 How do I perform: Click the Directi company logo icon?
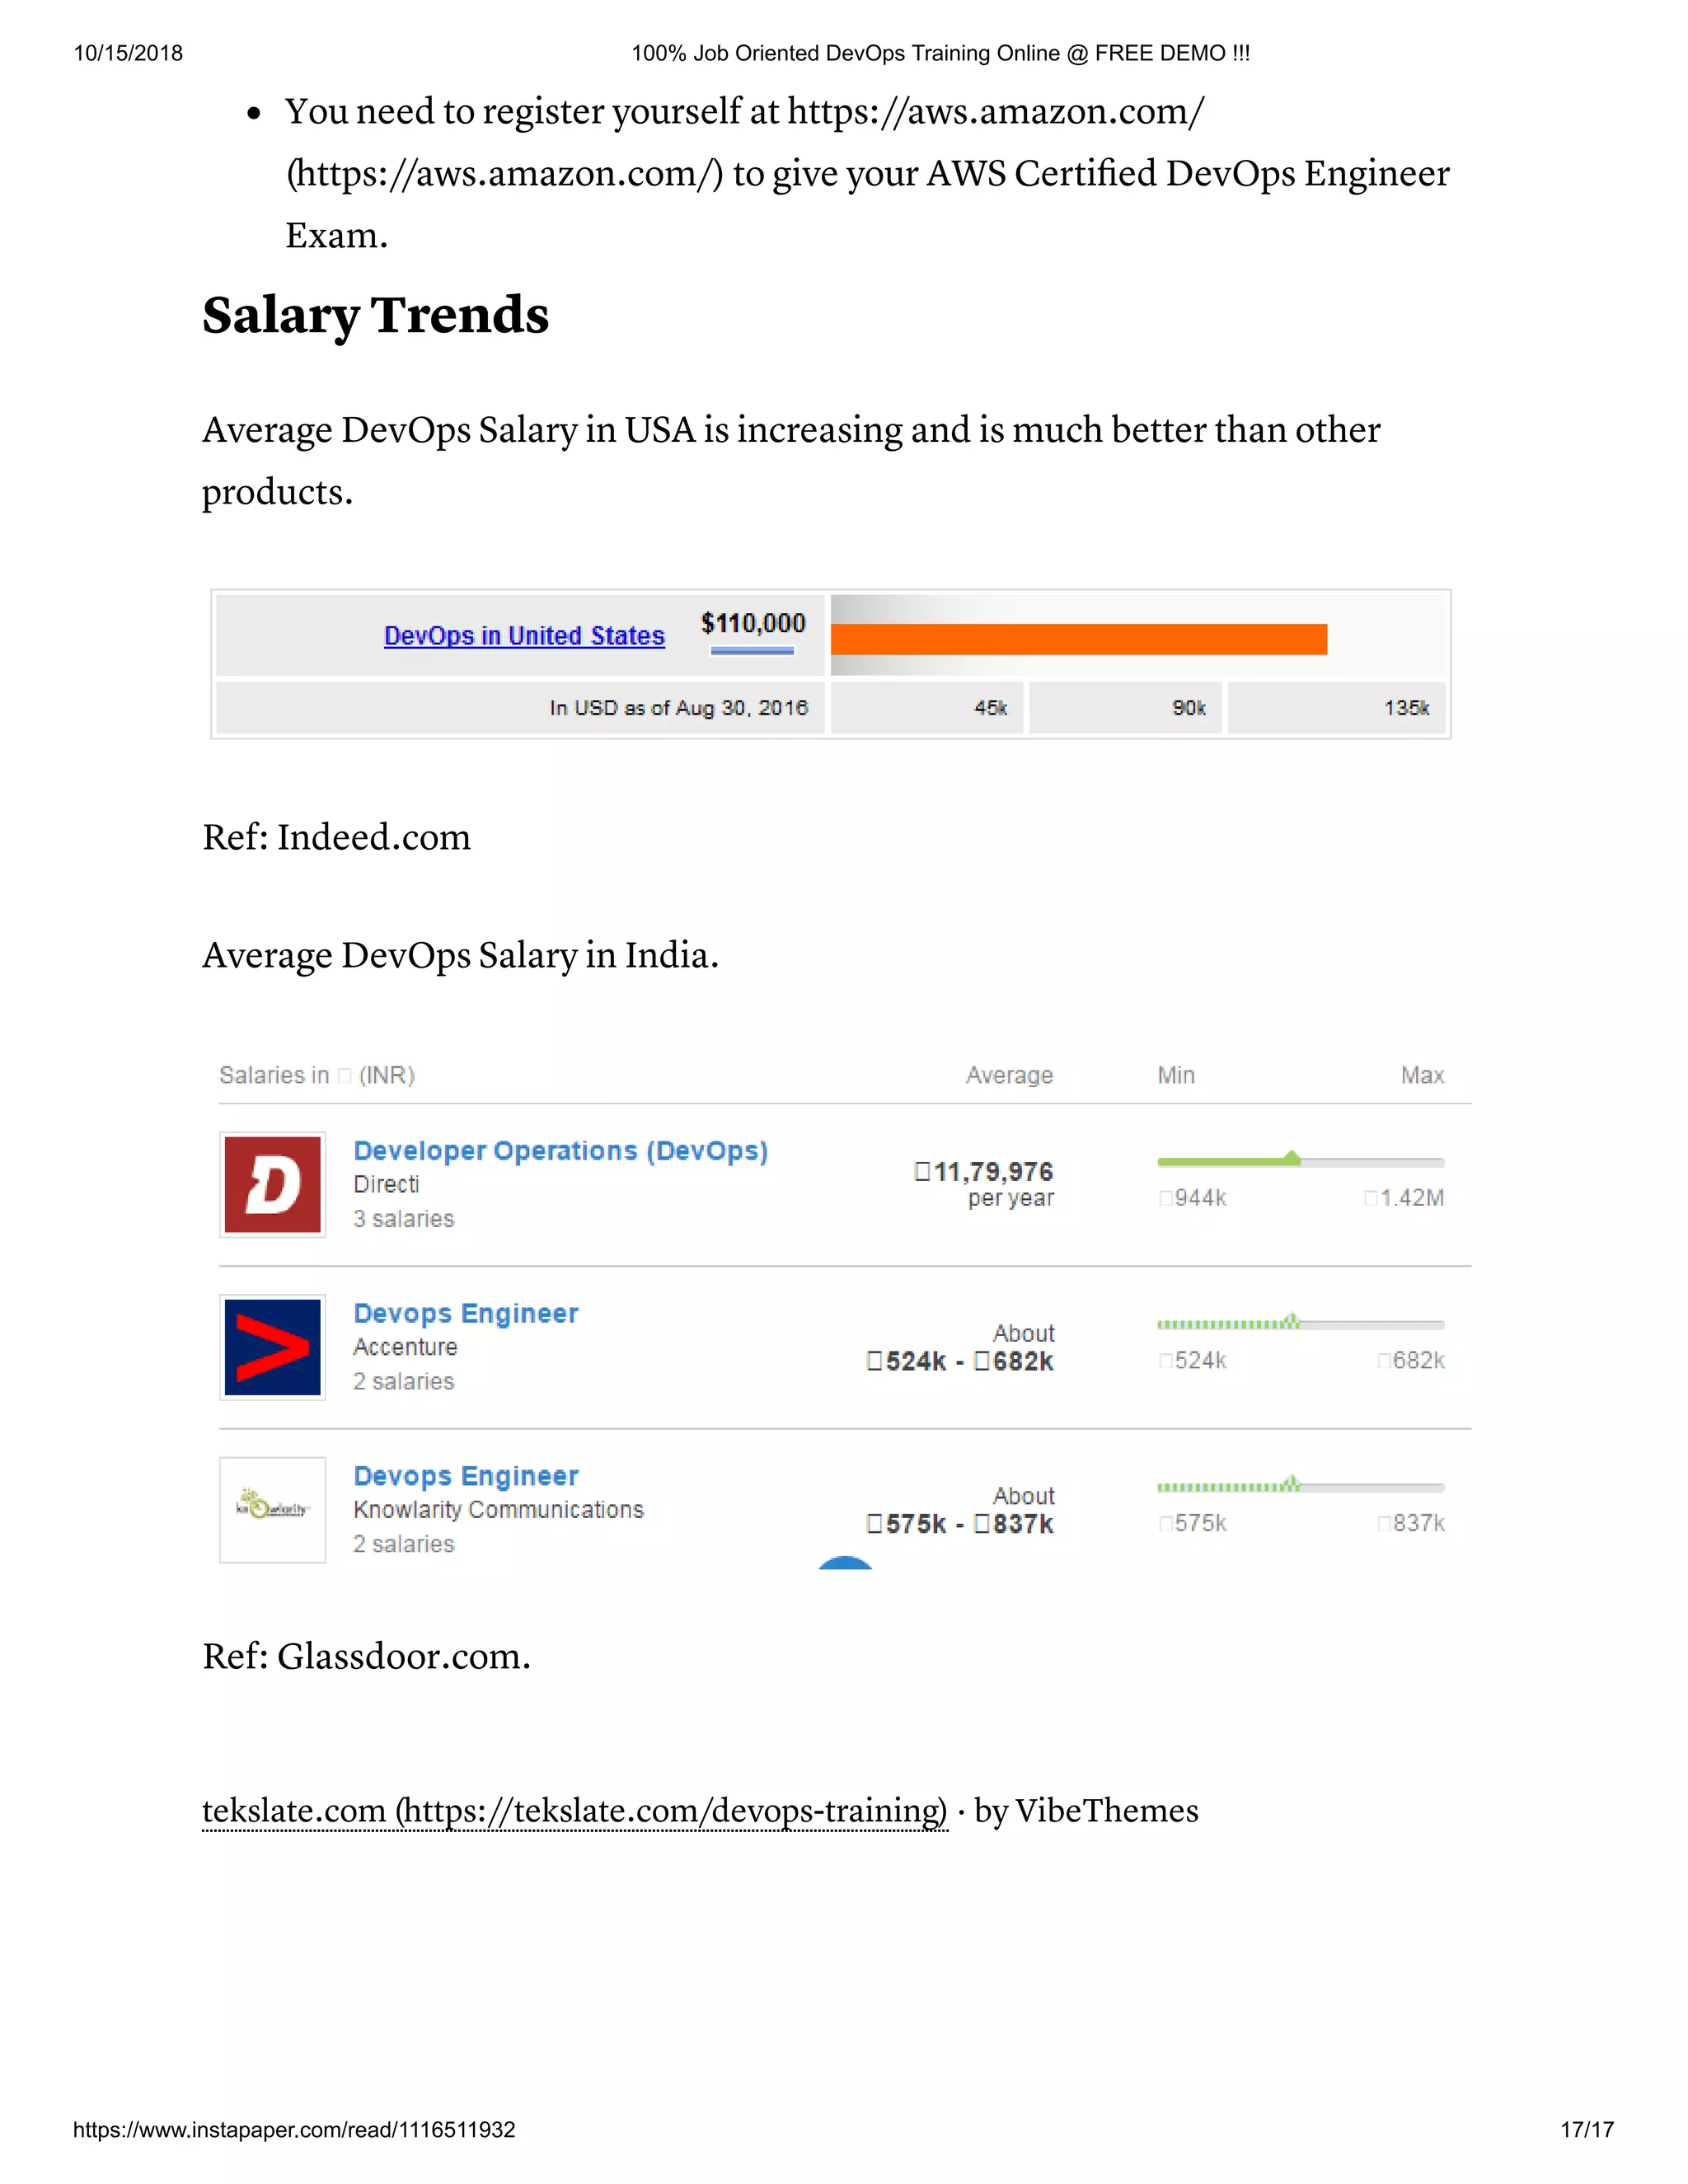272,1185
